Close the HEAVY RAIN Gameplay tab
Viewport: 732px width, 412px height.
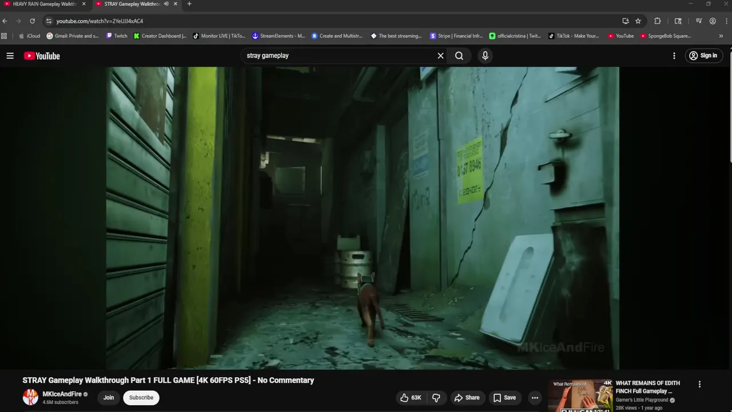pos(83,4)
